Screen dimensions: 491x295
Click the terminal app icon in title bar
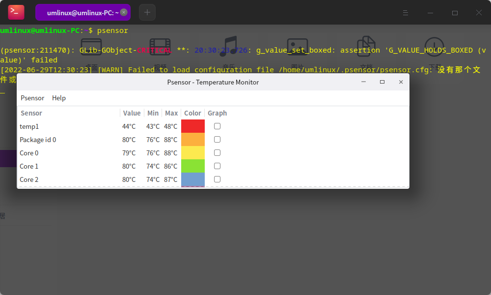pos(16,12)
